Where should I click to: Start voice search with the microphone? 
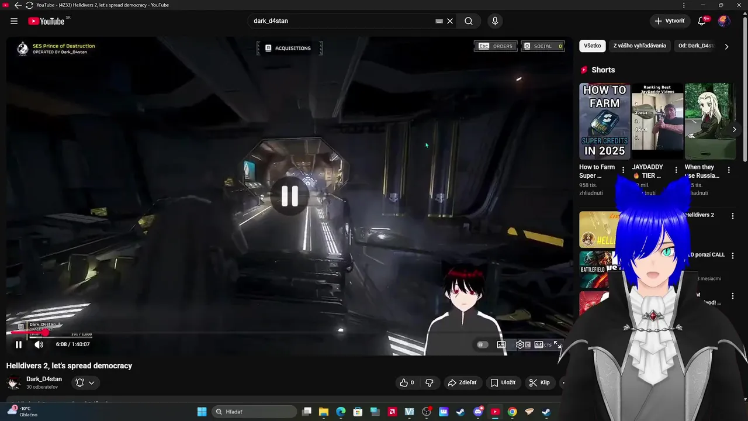pyautogui.click(x=495, y=21)
